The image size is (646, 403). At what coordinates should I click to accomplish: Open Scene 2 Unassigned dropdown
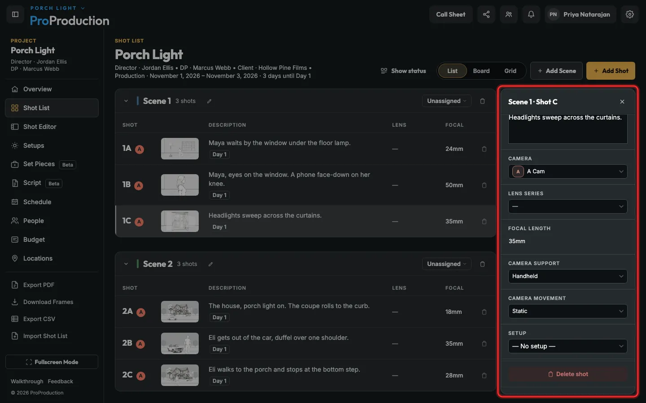447,264
